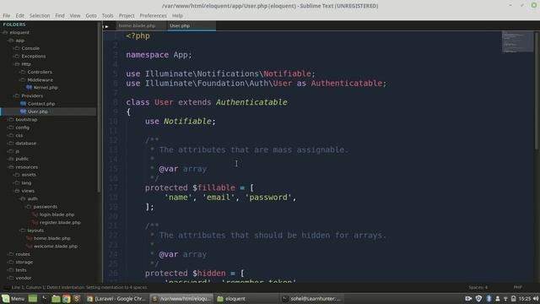Open the volume speaker tray icon
Image resolution: width=540 pixels, height=304 pixels.
(x=536, y=298)
